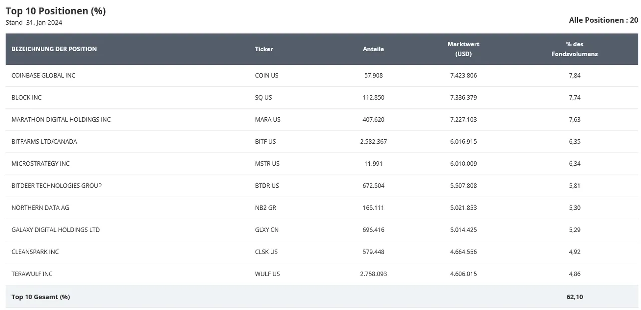The height and width of the screenshot is (310, 641).
Task: Click the share count 579.448
Action: tap(373, 251)
